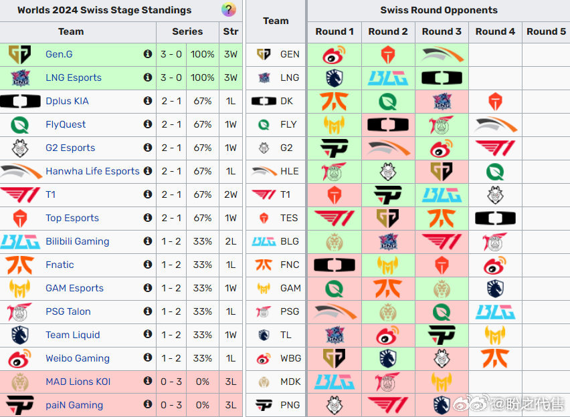This screenshot has width=570, height=417.
Task: Click the info icon beside Gen.G
Action: [x=148, y=54]
